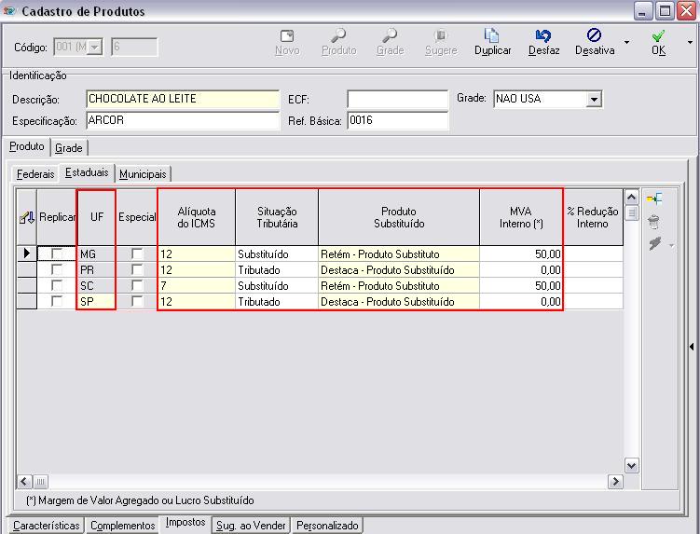
Task: Click the Desfaz undo icon
Action: click(543, 35)
